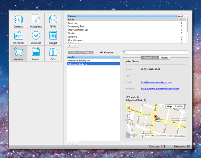Select the Miscellaneous category row
Viewport: 201px width, 158px height.
pos(126,40)
